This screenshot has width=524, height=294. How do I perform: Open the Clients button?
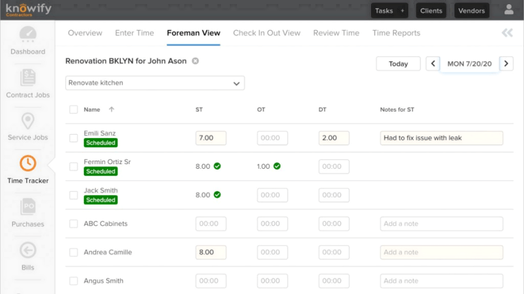[431, 11]
